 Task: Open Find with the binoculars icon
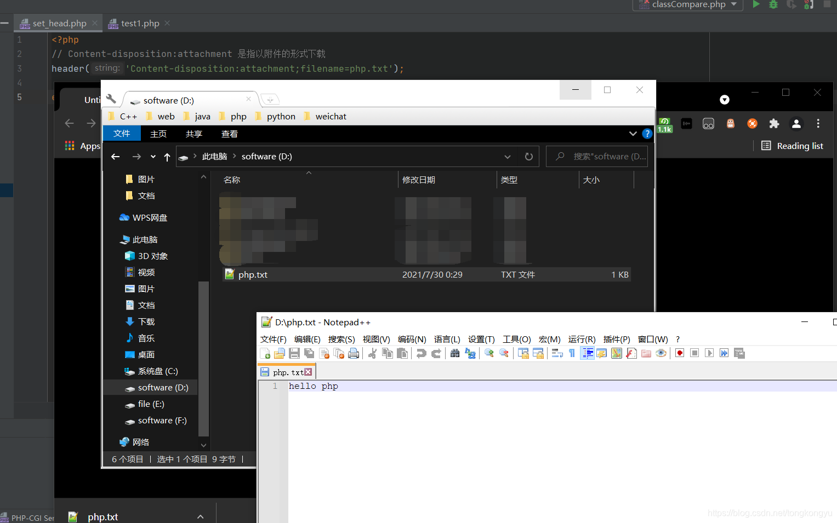tap(455, 353)
